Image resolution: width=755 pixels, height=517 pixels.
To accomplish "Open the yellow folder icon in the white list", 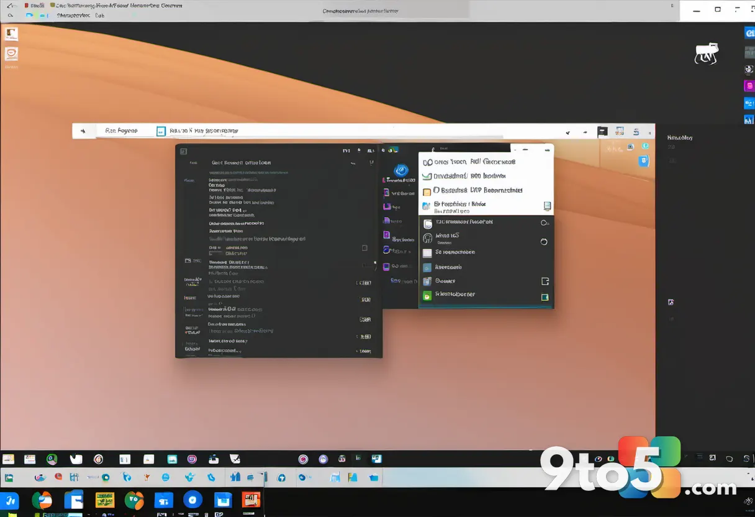I will click(x=427, y=191).
